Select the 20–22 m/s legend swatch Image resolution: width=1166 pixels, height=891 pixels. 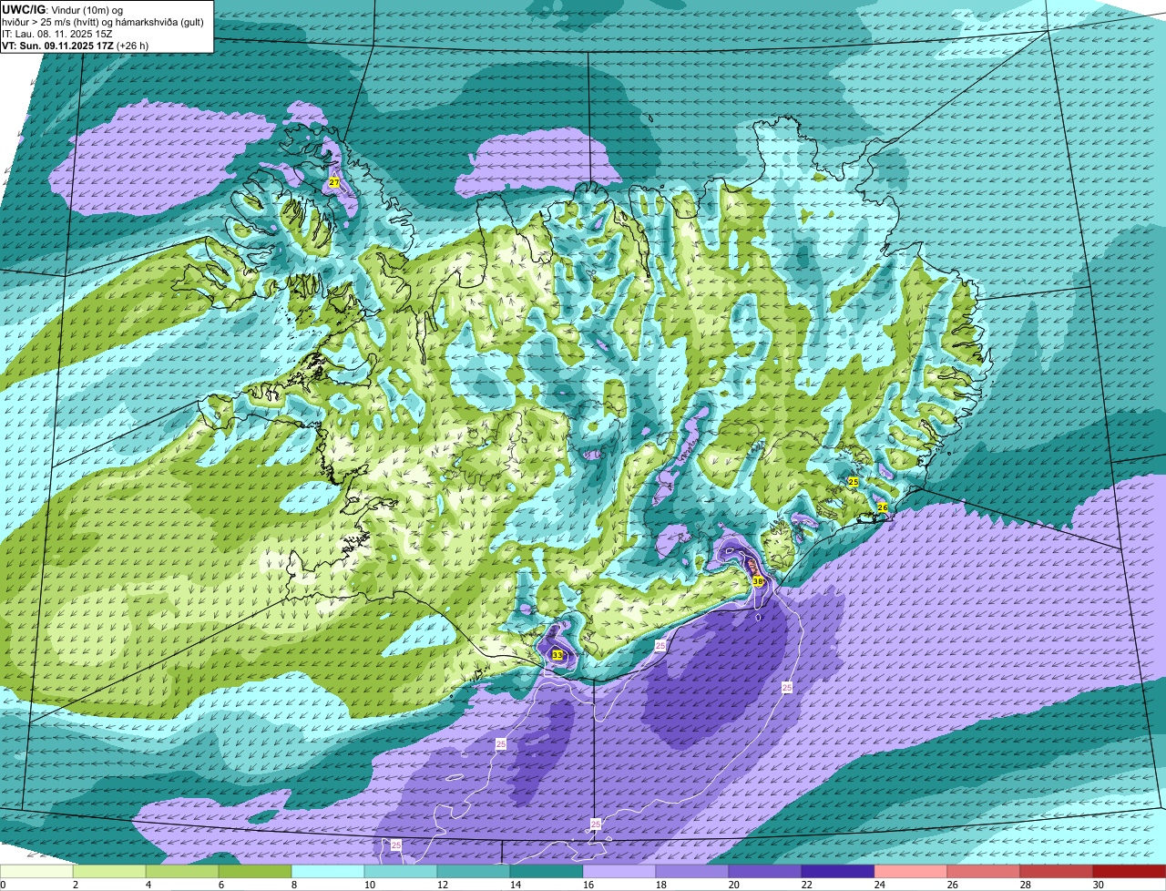click(x=765, y=872)
